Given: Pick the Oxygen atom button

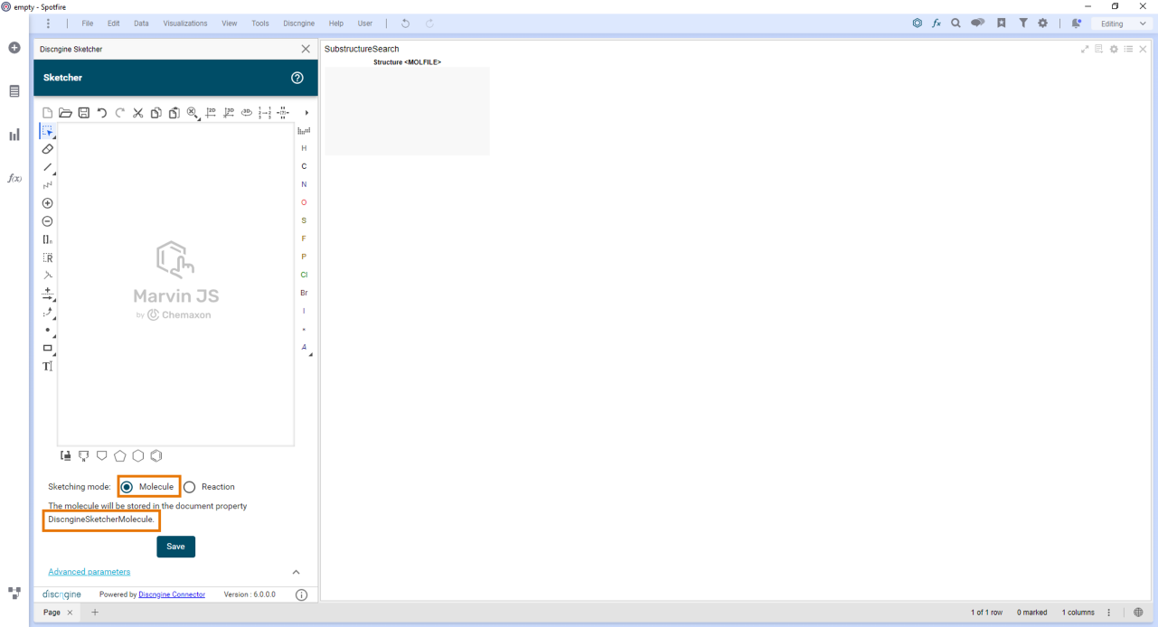Looking at the screenshot, I should (x=304, y=202).
